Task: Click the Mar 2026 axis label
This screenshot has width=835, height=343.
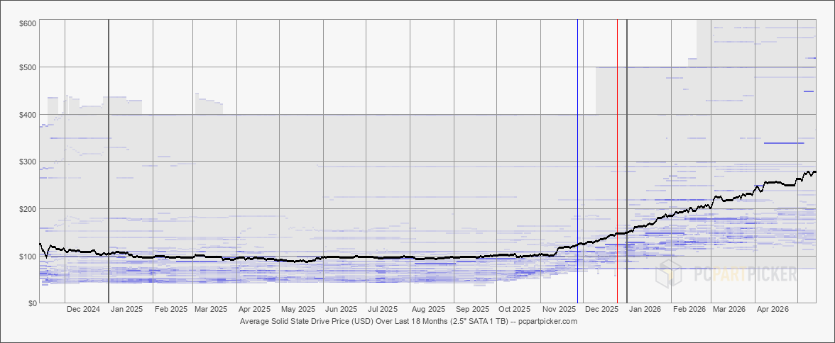Action: click(x=729, y=309)
